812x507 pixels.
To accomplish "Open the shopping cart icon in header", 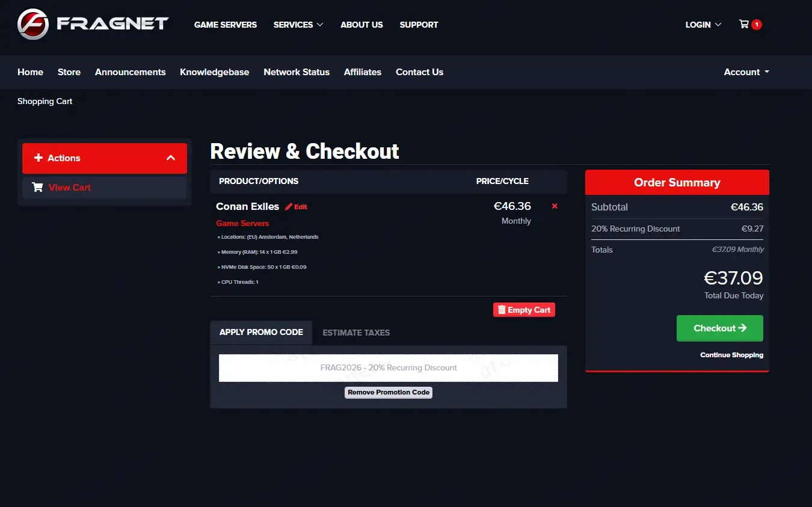I will 744,25.
